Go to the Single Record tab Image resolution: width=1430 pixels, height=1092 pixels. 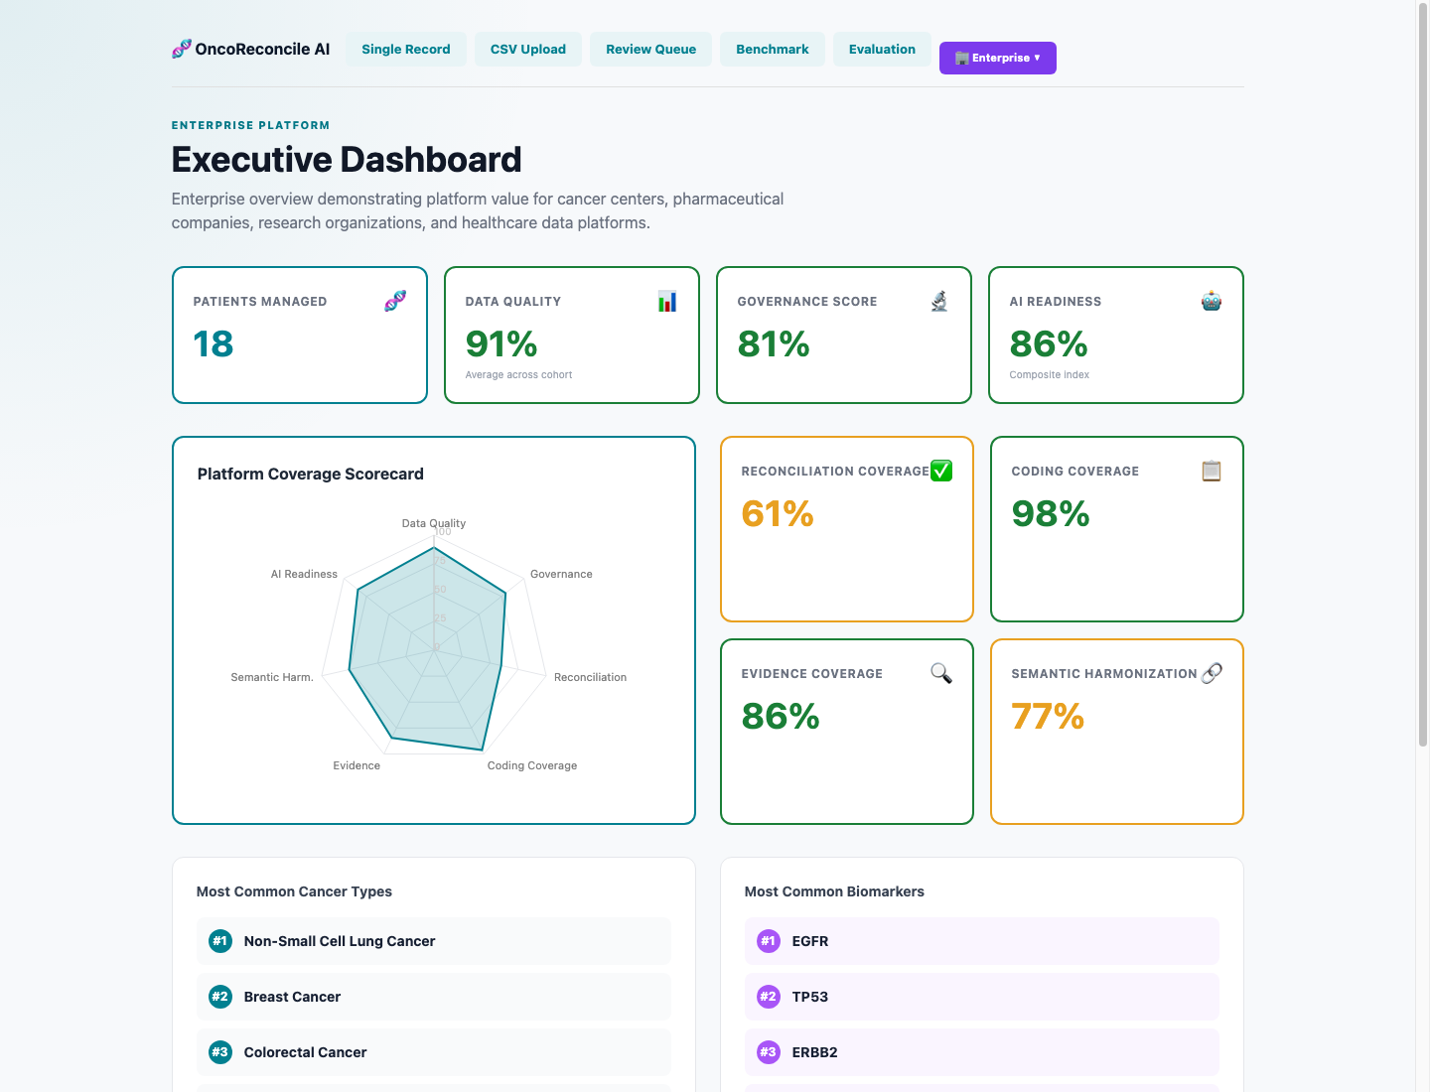click(x=405, y=49)
